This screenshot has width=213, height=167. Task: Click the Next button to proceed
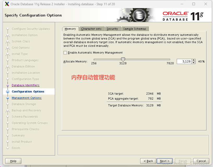(164, 161)
